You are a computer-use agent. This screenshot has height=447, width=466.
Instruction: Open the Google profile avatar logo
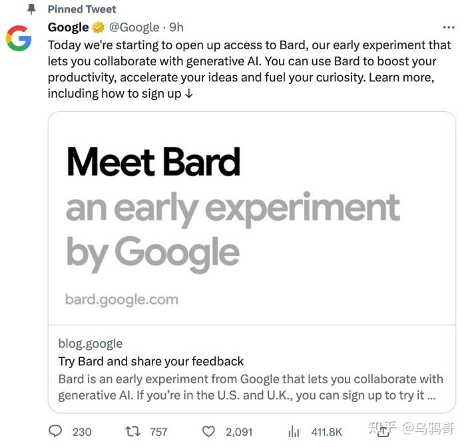click(19, 39)
